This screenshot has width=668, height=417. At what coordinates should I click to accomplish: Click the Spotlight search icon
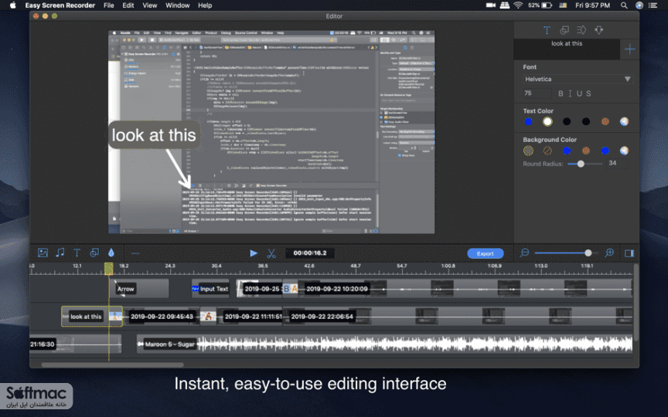pyautogui.click(x=624, y=5)
